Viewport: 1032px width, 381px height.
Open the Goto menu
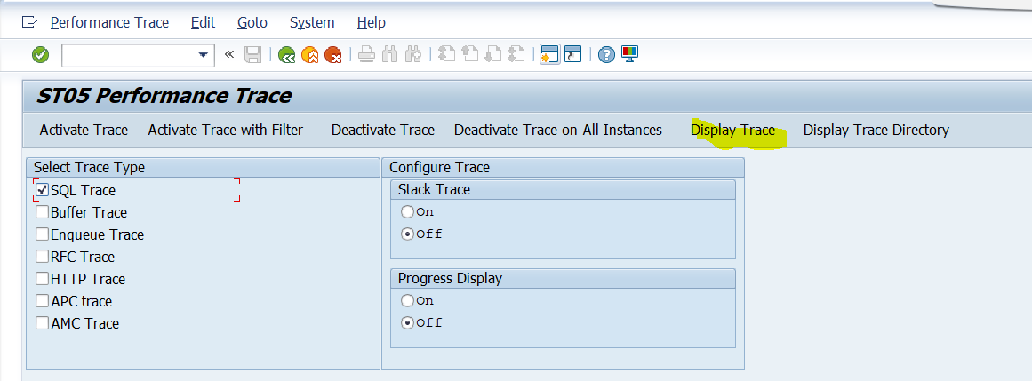tap(252, 22)
